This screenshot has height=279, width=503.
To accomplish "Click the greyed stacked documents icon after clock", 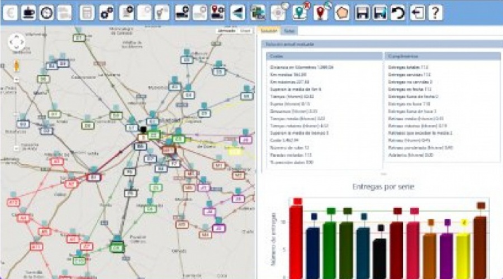I will click(x=64, y=13).
